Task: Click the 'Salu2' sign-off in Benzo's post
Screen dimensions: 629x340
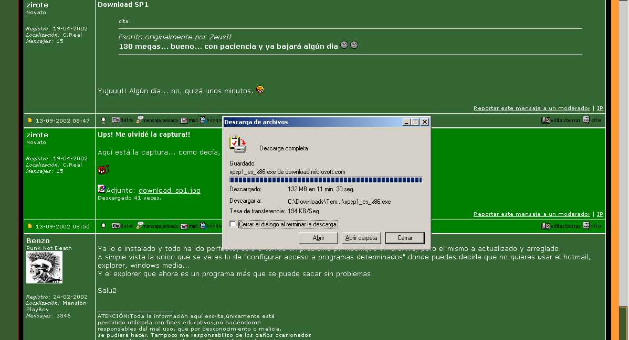Action: tap(107, 290)
